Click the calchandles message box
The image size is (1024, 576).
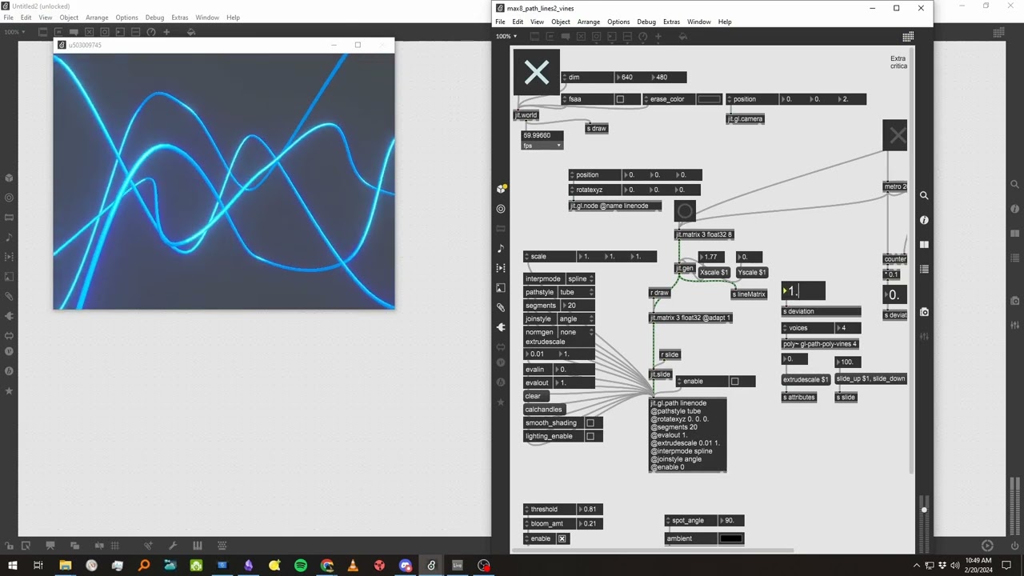point(544,410)
